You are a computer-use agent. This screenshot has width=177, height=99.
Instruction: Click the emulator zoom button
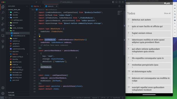[x=175, y=23]
